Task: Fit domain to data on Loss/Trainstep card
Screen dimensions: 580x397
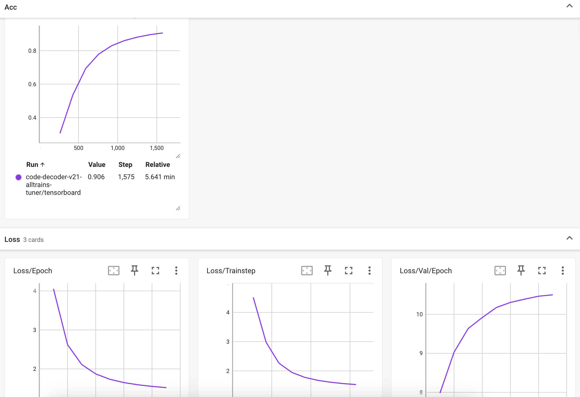Action: 307,271
